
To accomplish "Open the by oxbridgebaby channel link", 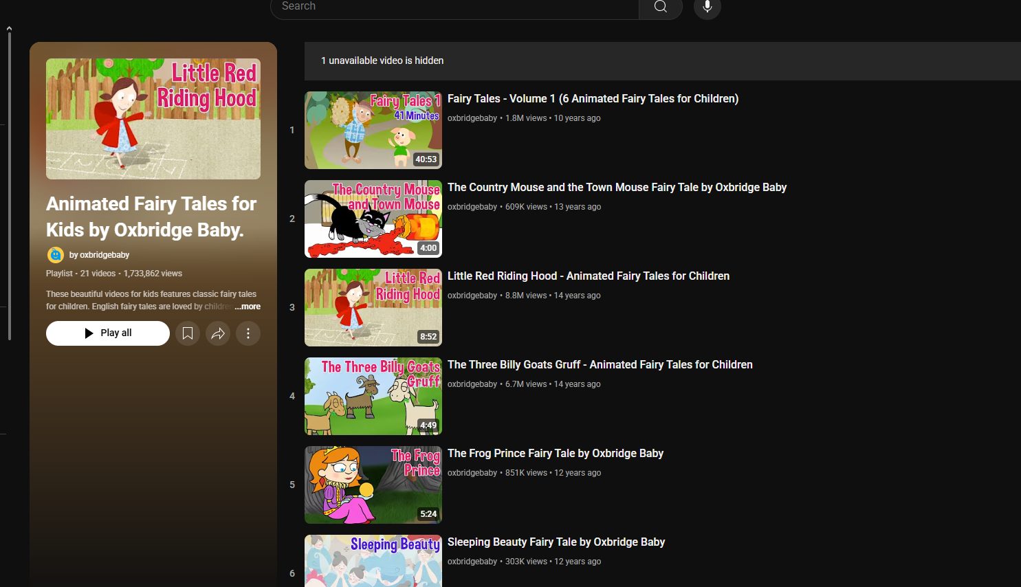I will [x=99, y=255].
